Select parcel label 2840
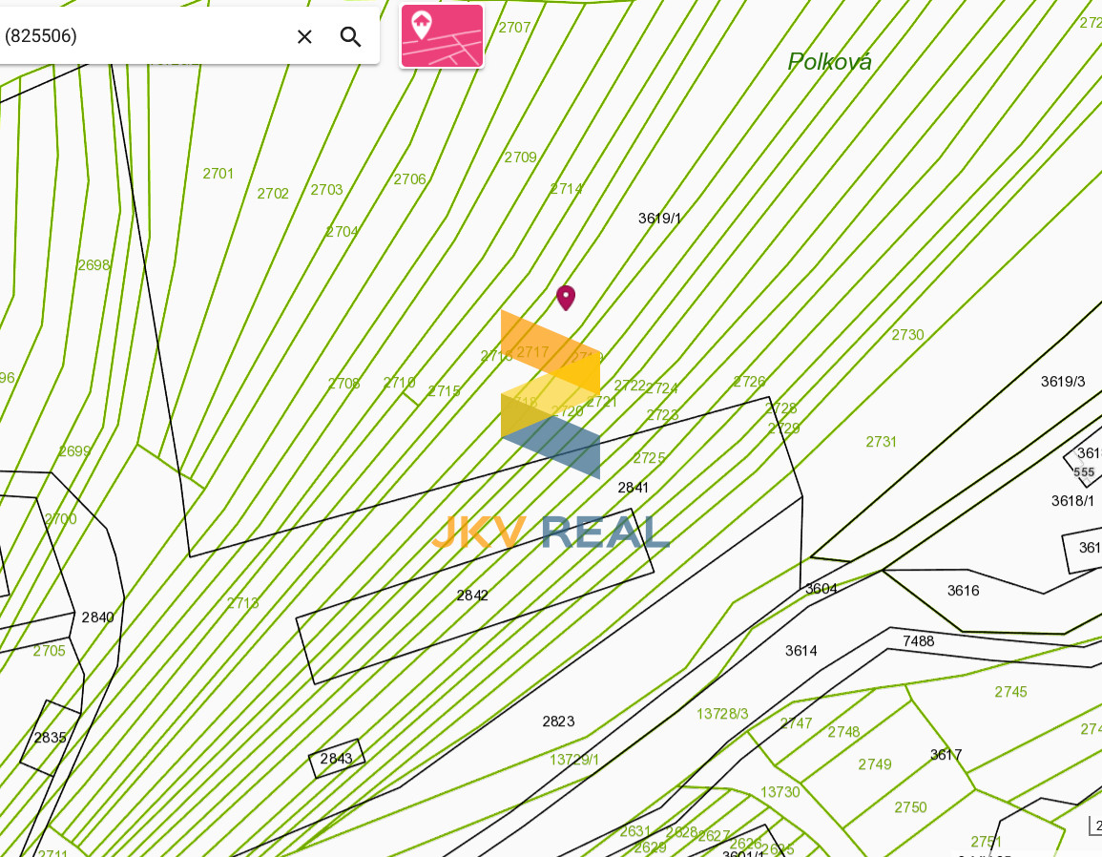 [97, 617]
